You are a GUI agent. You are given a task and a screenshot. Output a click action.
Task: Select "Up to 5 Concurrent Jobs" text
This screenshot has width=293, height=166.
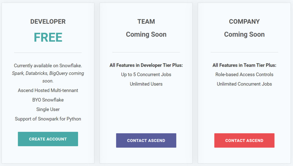tap(146, 75)
